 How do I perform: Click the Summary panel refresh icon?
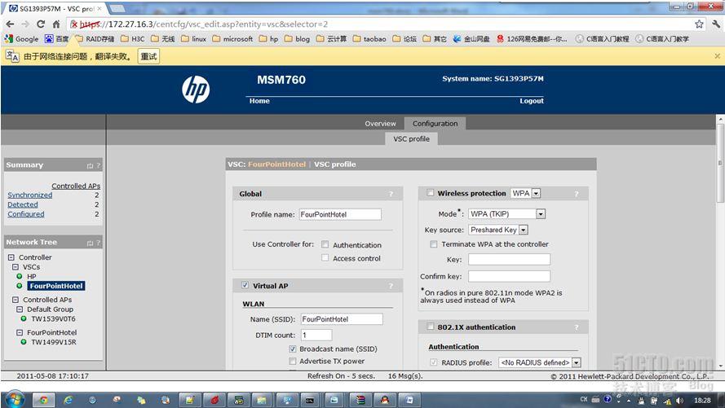tap(90, 165)
